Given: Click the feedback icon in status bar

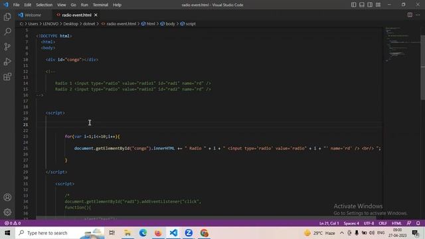Looking at the screenshot, I should click(409, 223).
